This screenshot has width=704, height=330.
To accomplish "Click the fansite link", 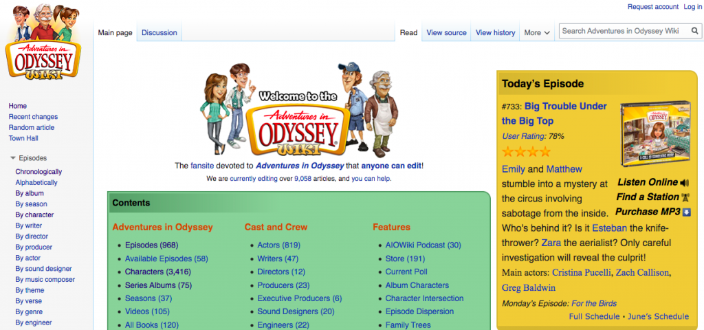I will [203, 166].
